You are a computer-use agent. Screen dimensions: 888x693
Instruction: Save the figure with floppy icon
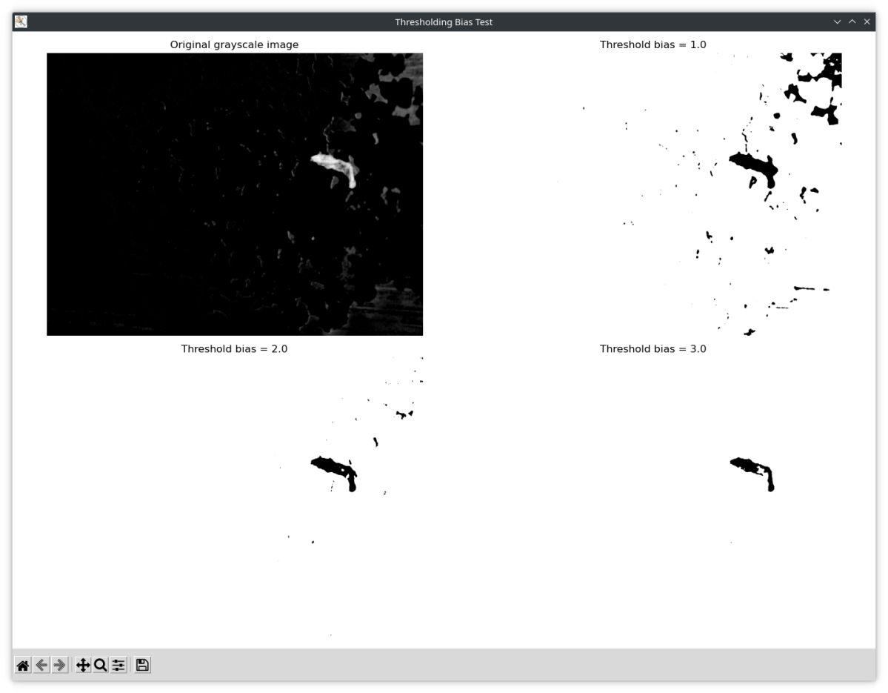[x=142, y=666]
